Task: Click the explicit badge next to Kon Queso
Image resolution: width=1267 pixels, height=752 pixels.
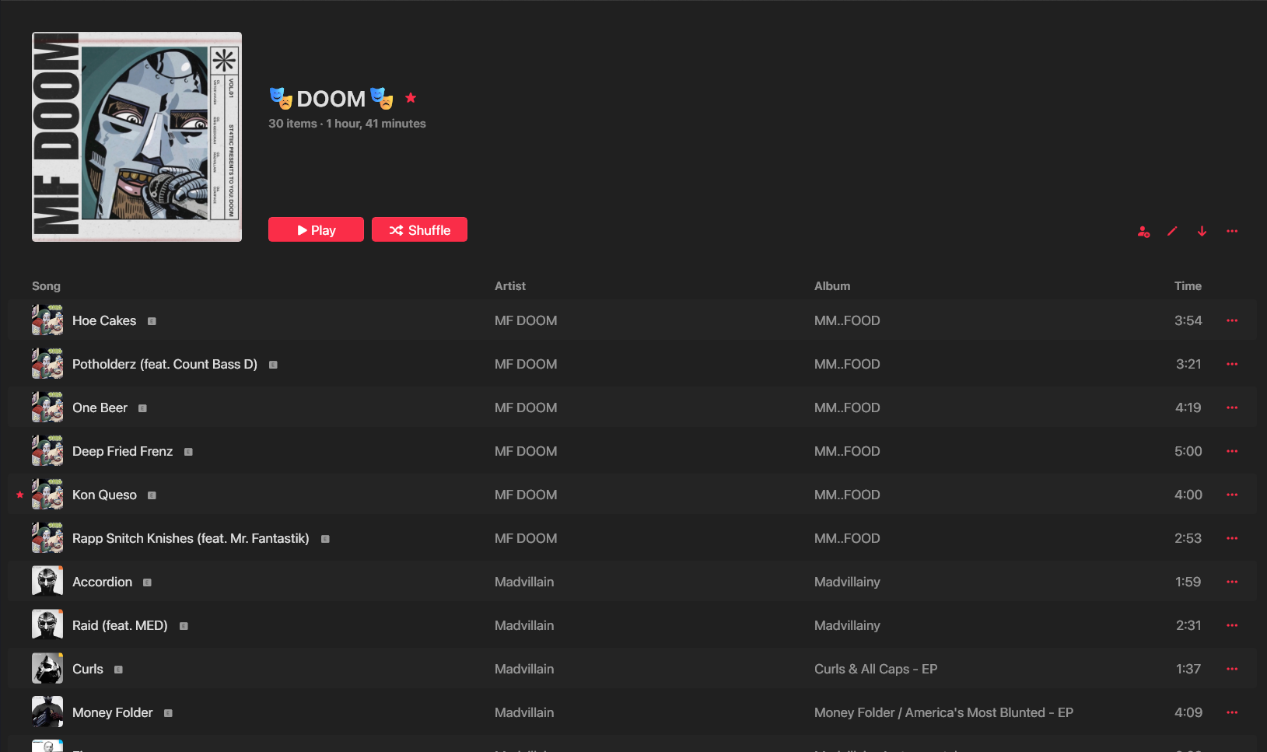Action: (x=152, y=495)
